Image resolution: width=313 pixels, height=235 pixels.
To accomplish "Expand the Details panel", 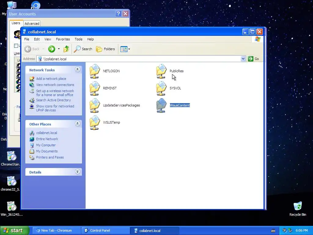I will (77, 172).
